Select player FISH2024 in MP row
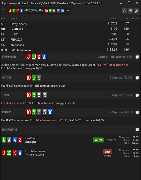 click(16, 40)
